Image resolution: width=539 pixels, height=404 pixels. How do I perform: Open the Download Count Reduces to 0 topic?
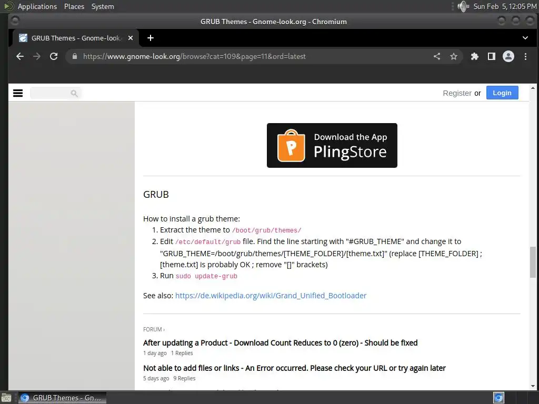coord(281,343)
